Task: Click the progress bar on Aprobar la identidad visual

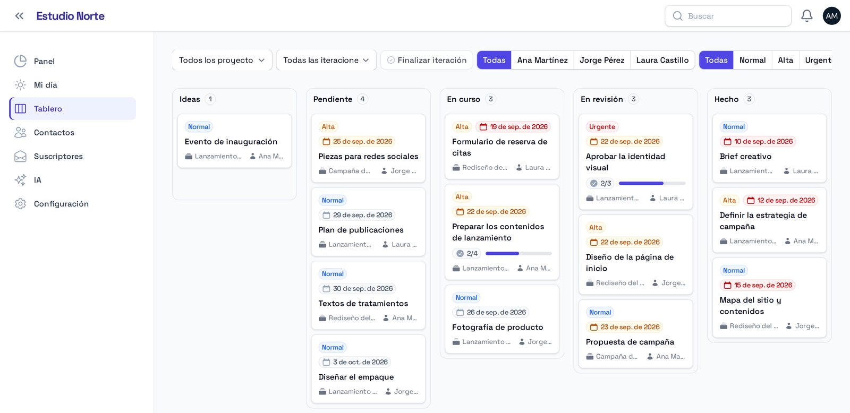Action: pyautogui.click(x=652, y=183)
